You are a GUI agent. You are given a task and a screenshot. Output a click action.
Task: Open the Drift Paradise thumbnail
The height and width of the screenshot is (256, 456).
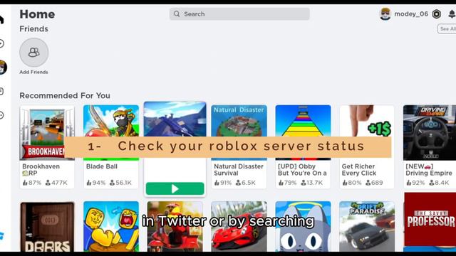click(x=367, y=227)
